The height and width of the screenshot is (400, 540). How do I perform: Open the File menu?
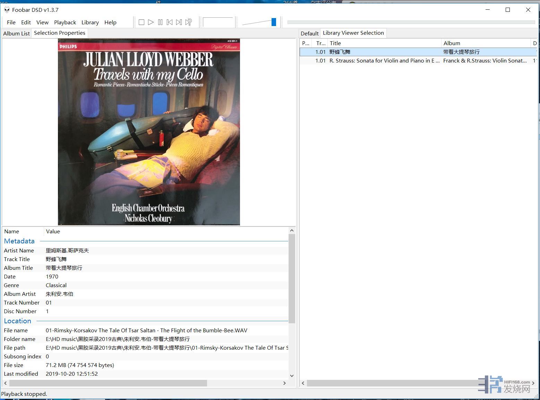pos(11,22)
